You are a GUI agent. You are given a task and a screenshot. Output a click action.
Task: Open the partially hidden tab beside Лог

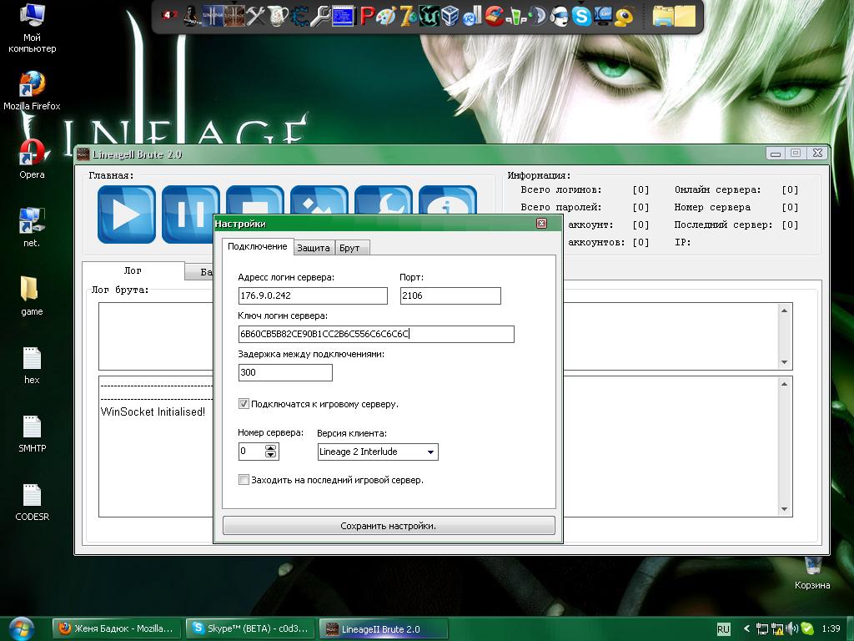pos(200,272)
